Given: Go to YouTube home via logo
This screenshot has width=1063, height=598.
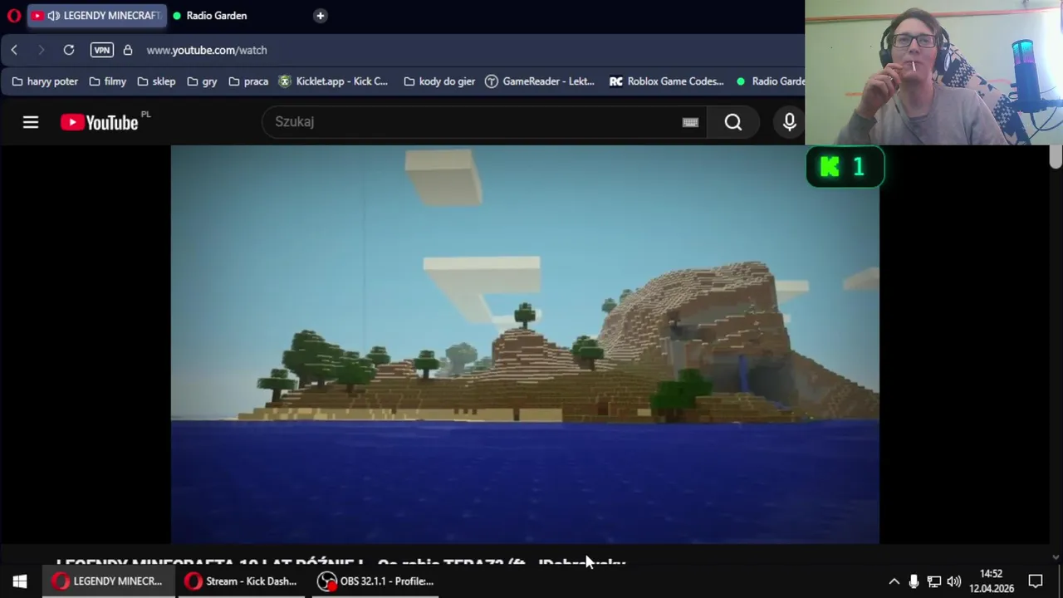Looking at the screenshot, I should click(100, 122).
